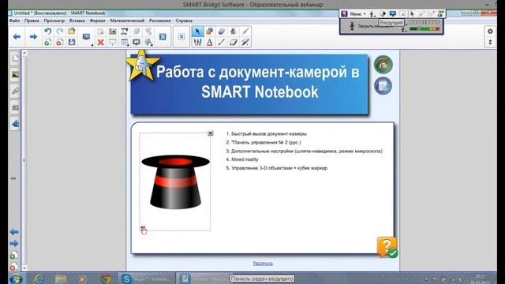The image size is (505, 284).
Task: Open the Формат menu
Action: tap(97, 21)
